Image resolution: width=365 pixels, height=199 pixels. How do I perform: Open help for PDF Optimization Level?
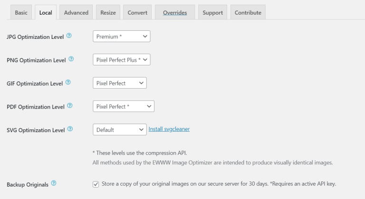(x=70, y=106)
